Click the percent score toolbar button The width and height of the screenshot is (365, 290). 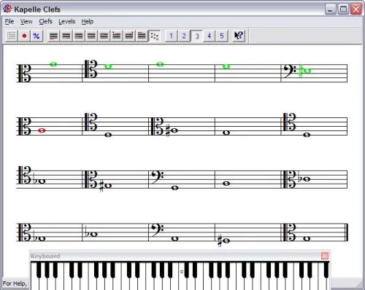click(36, 36)
